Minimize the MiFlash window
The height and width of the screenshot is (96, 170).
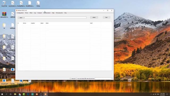coord(104,10)
